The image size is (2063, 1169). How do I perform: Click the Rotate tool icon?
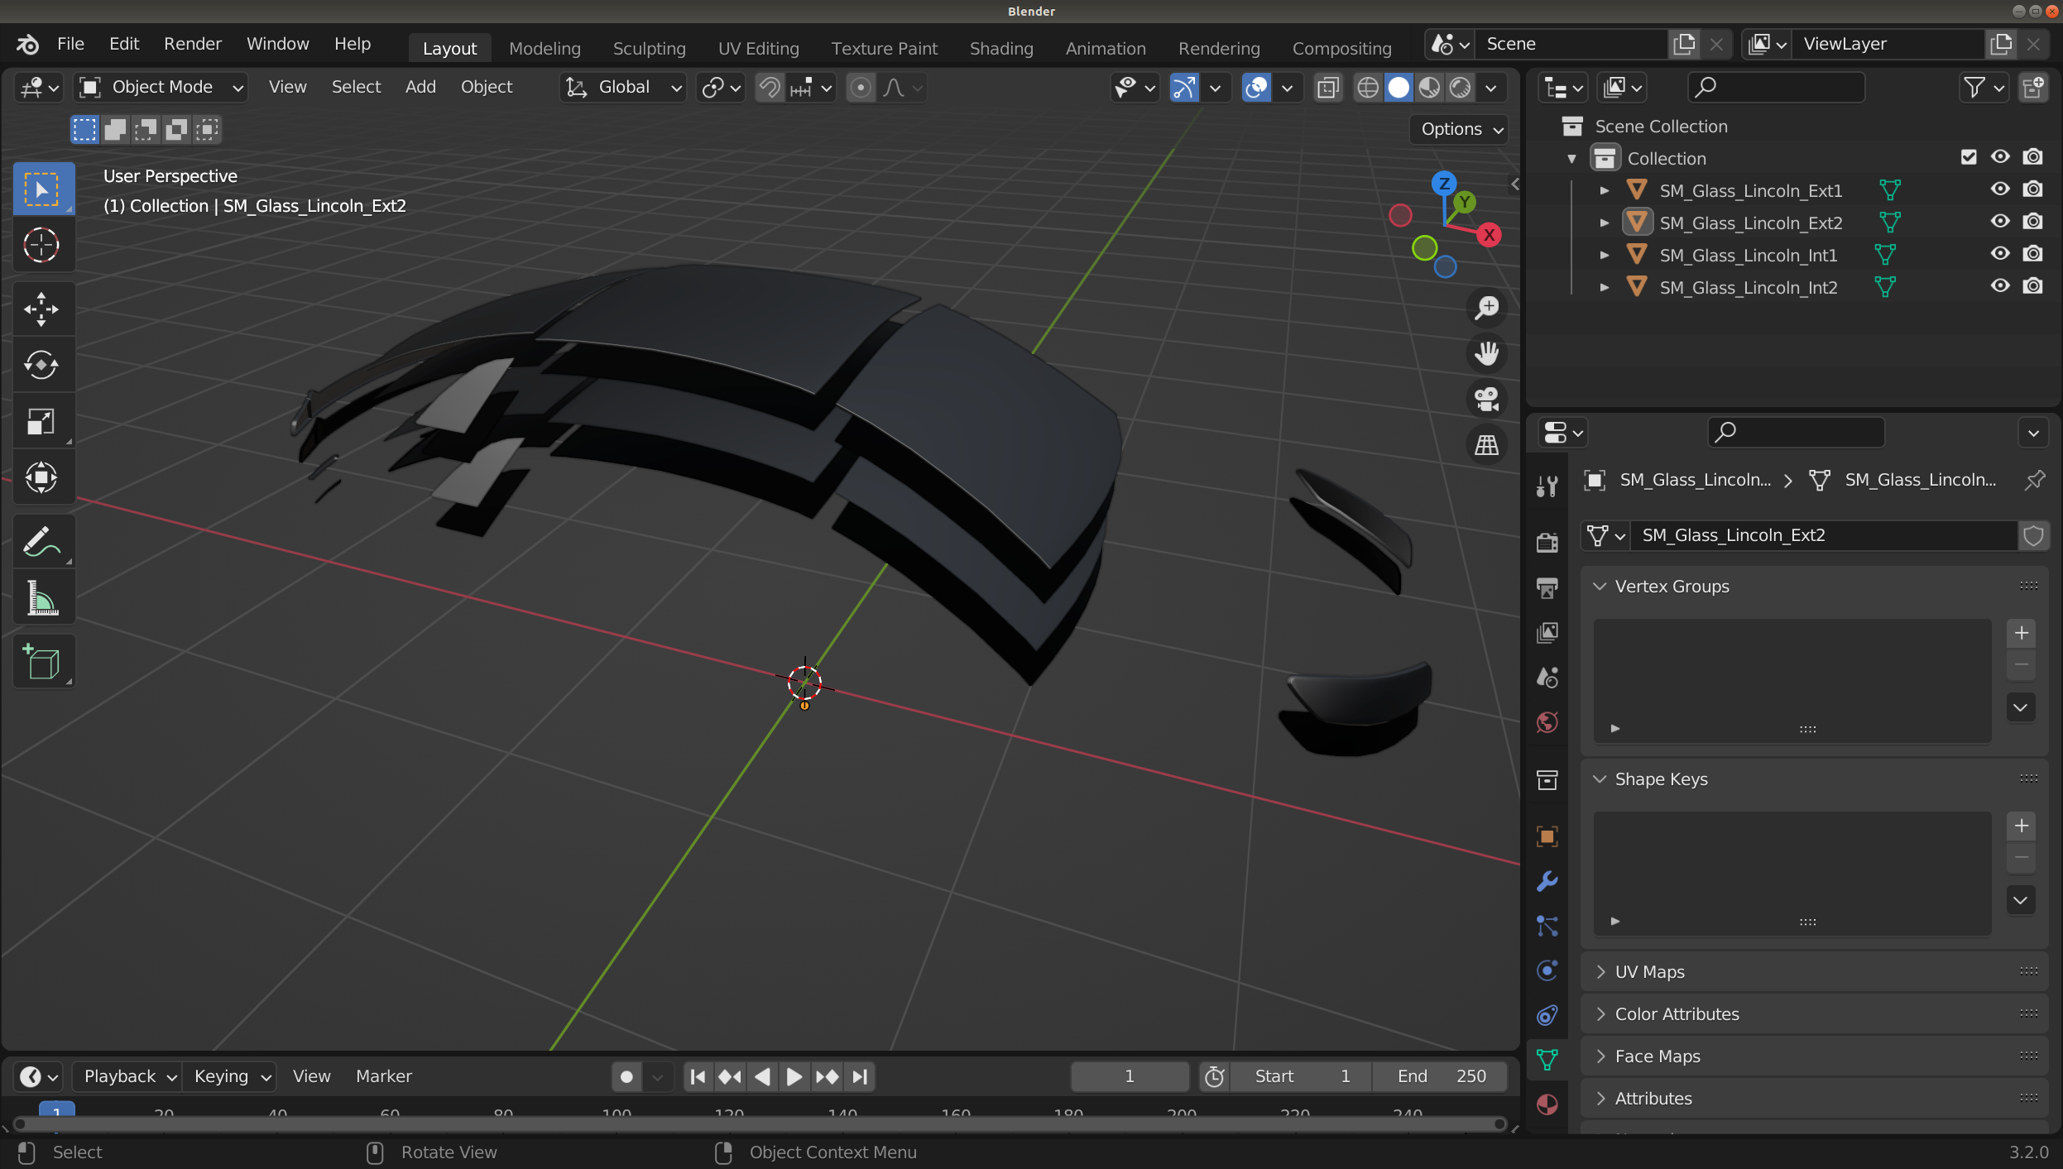[x=40, y=364]
